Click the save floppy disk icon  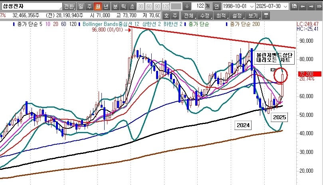point(294,6)
